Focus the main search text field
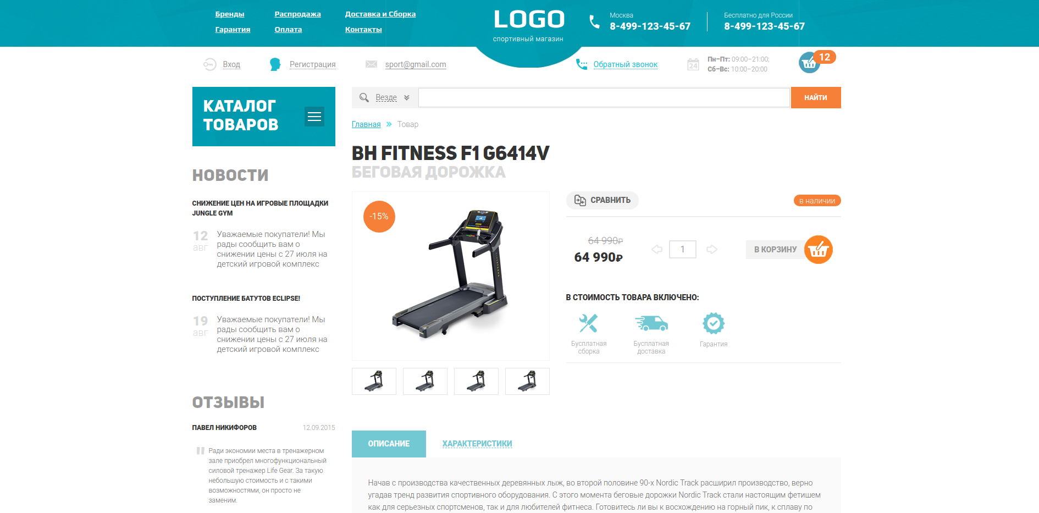The width and height of the screenshot is (1039, 513). click(604, 98)
